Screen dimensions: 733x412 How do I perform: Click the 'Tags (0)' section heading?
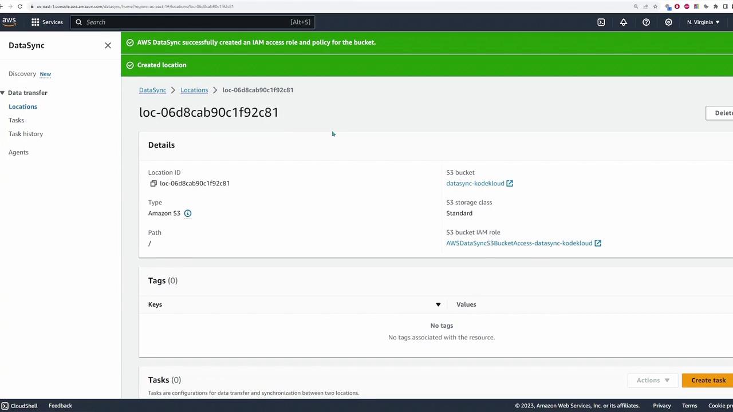[x=163, y=280]
